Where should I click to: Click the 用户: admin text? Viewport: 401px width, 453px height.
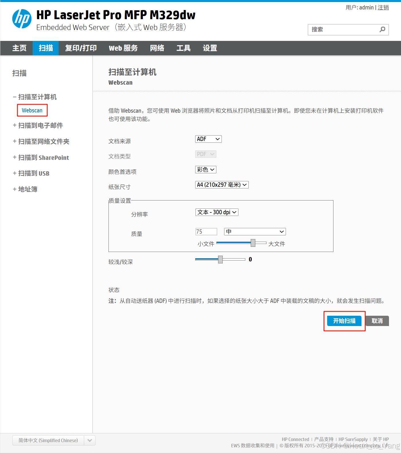coord(359,7)
